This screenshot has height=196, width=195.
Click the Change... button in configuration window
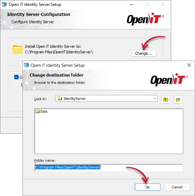point(143,53)
